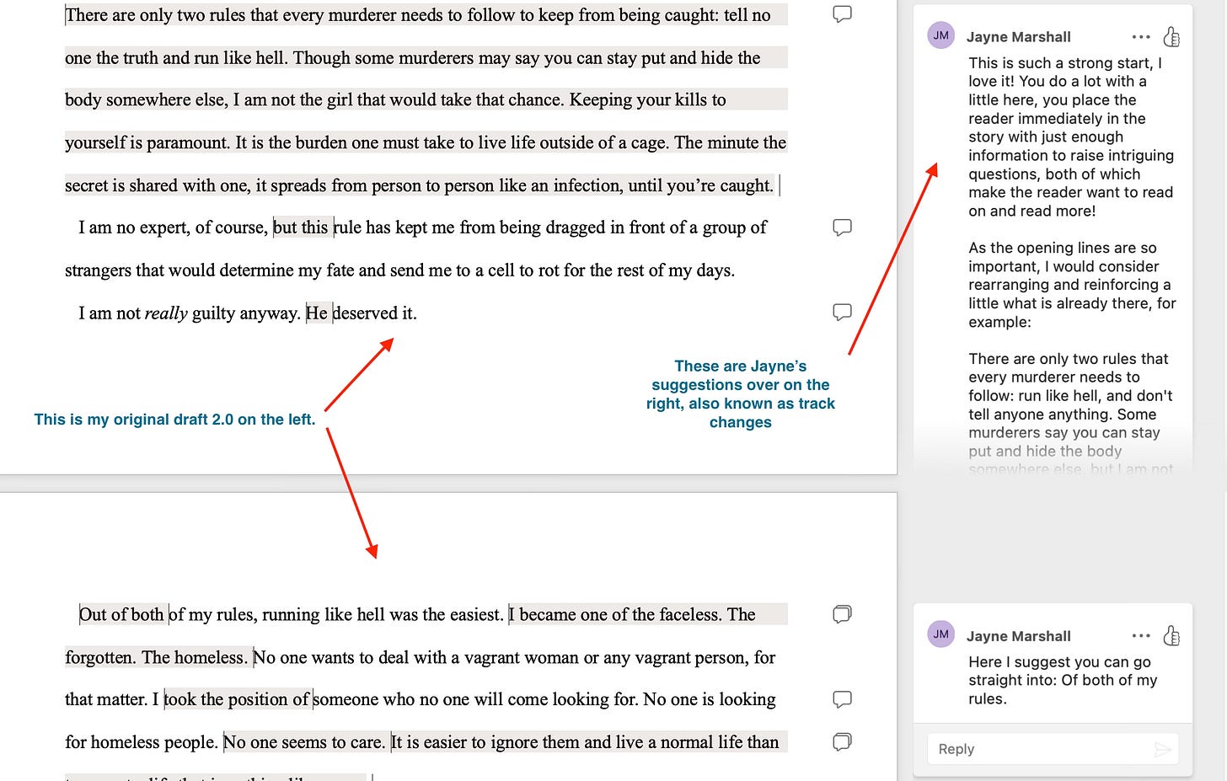Open comment bubble beside "took the position of" line

point(842,699)
